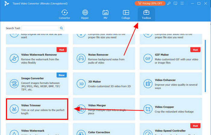Open Video Watermark Remover title
This screenshot has height=135, width=211.
tap(39, 55)
